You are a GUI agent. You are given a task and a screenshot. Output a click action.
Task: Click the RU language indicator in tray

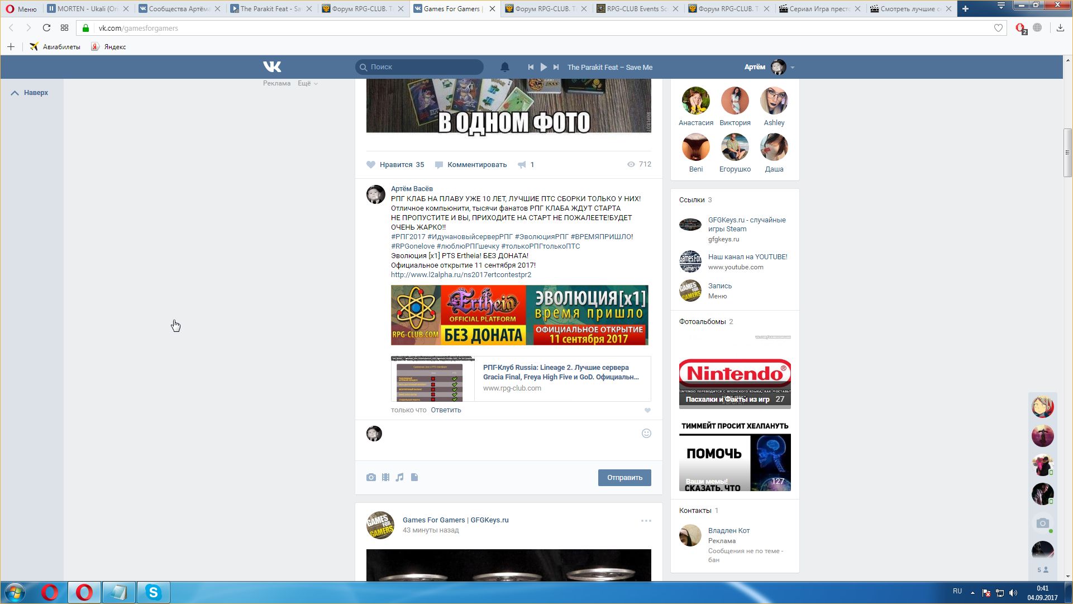pyautogui.click(x=957, y=591)
